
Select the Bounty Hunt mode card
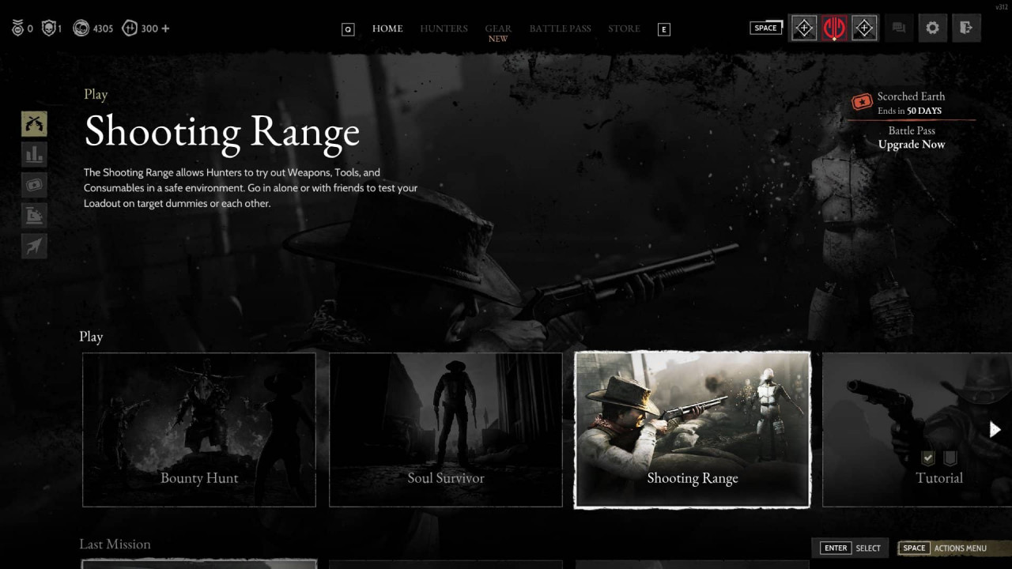point(199,430)
